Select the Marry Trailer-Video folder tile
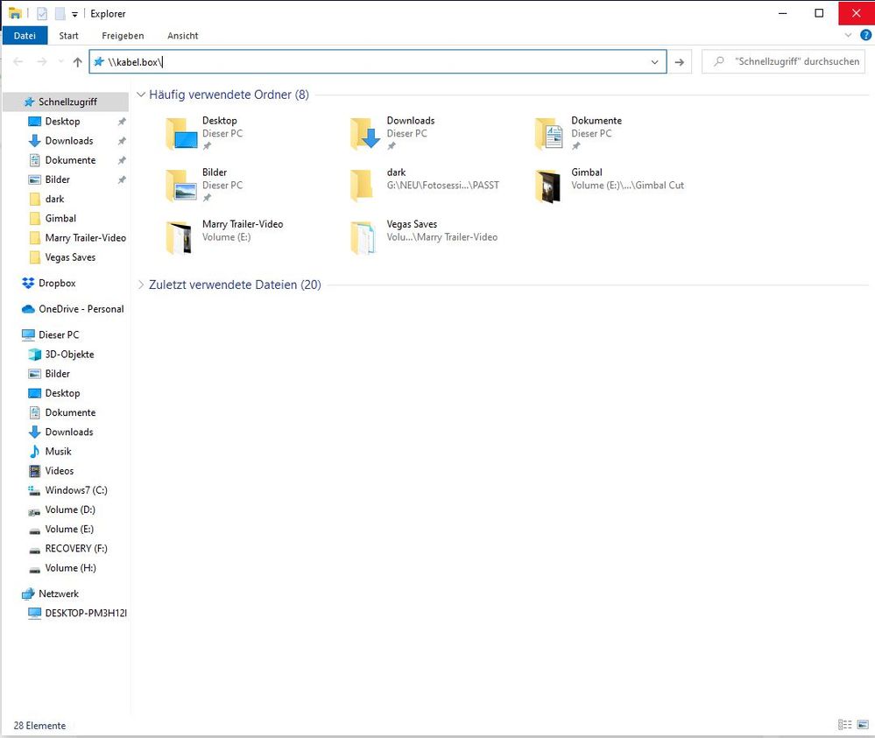This screenshot has height=738, width=875. [224, 237]
